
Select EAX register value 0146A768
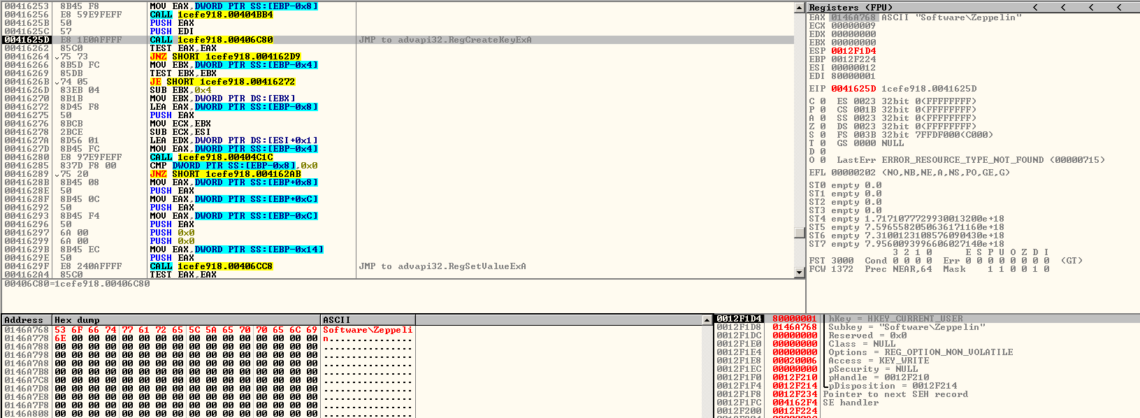[x=853, y=17]
